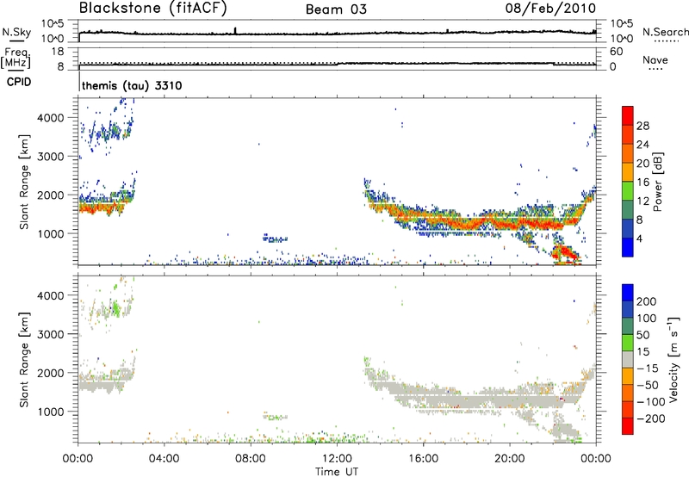Click the '50' value on the velocity scale

click(x=642, y=335)
